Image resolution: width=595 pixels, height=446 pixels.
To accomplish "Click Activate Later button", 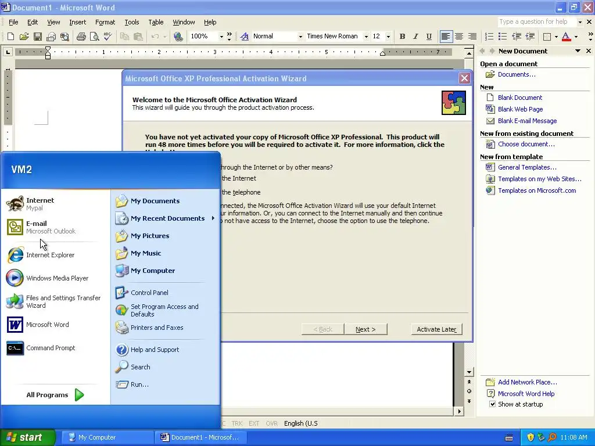I will point(436,329).
